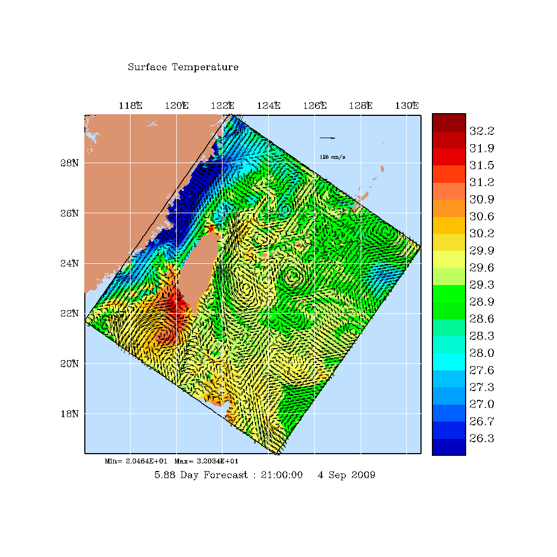Click the 122E longitude label
Image resolution: width=557 pixels, height=557 pixels.
[222, 106]
